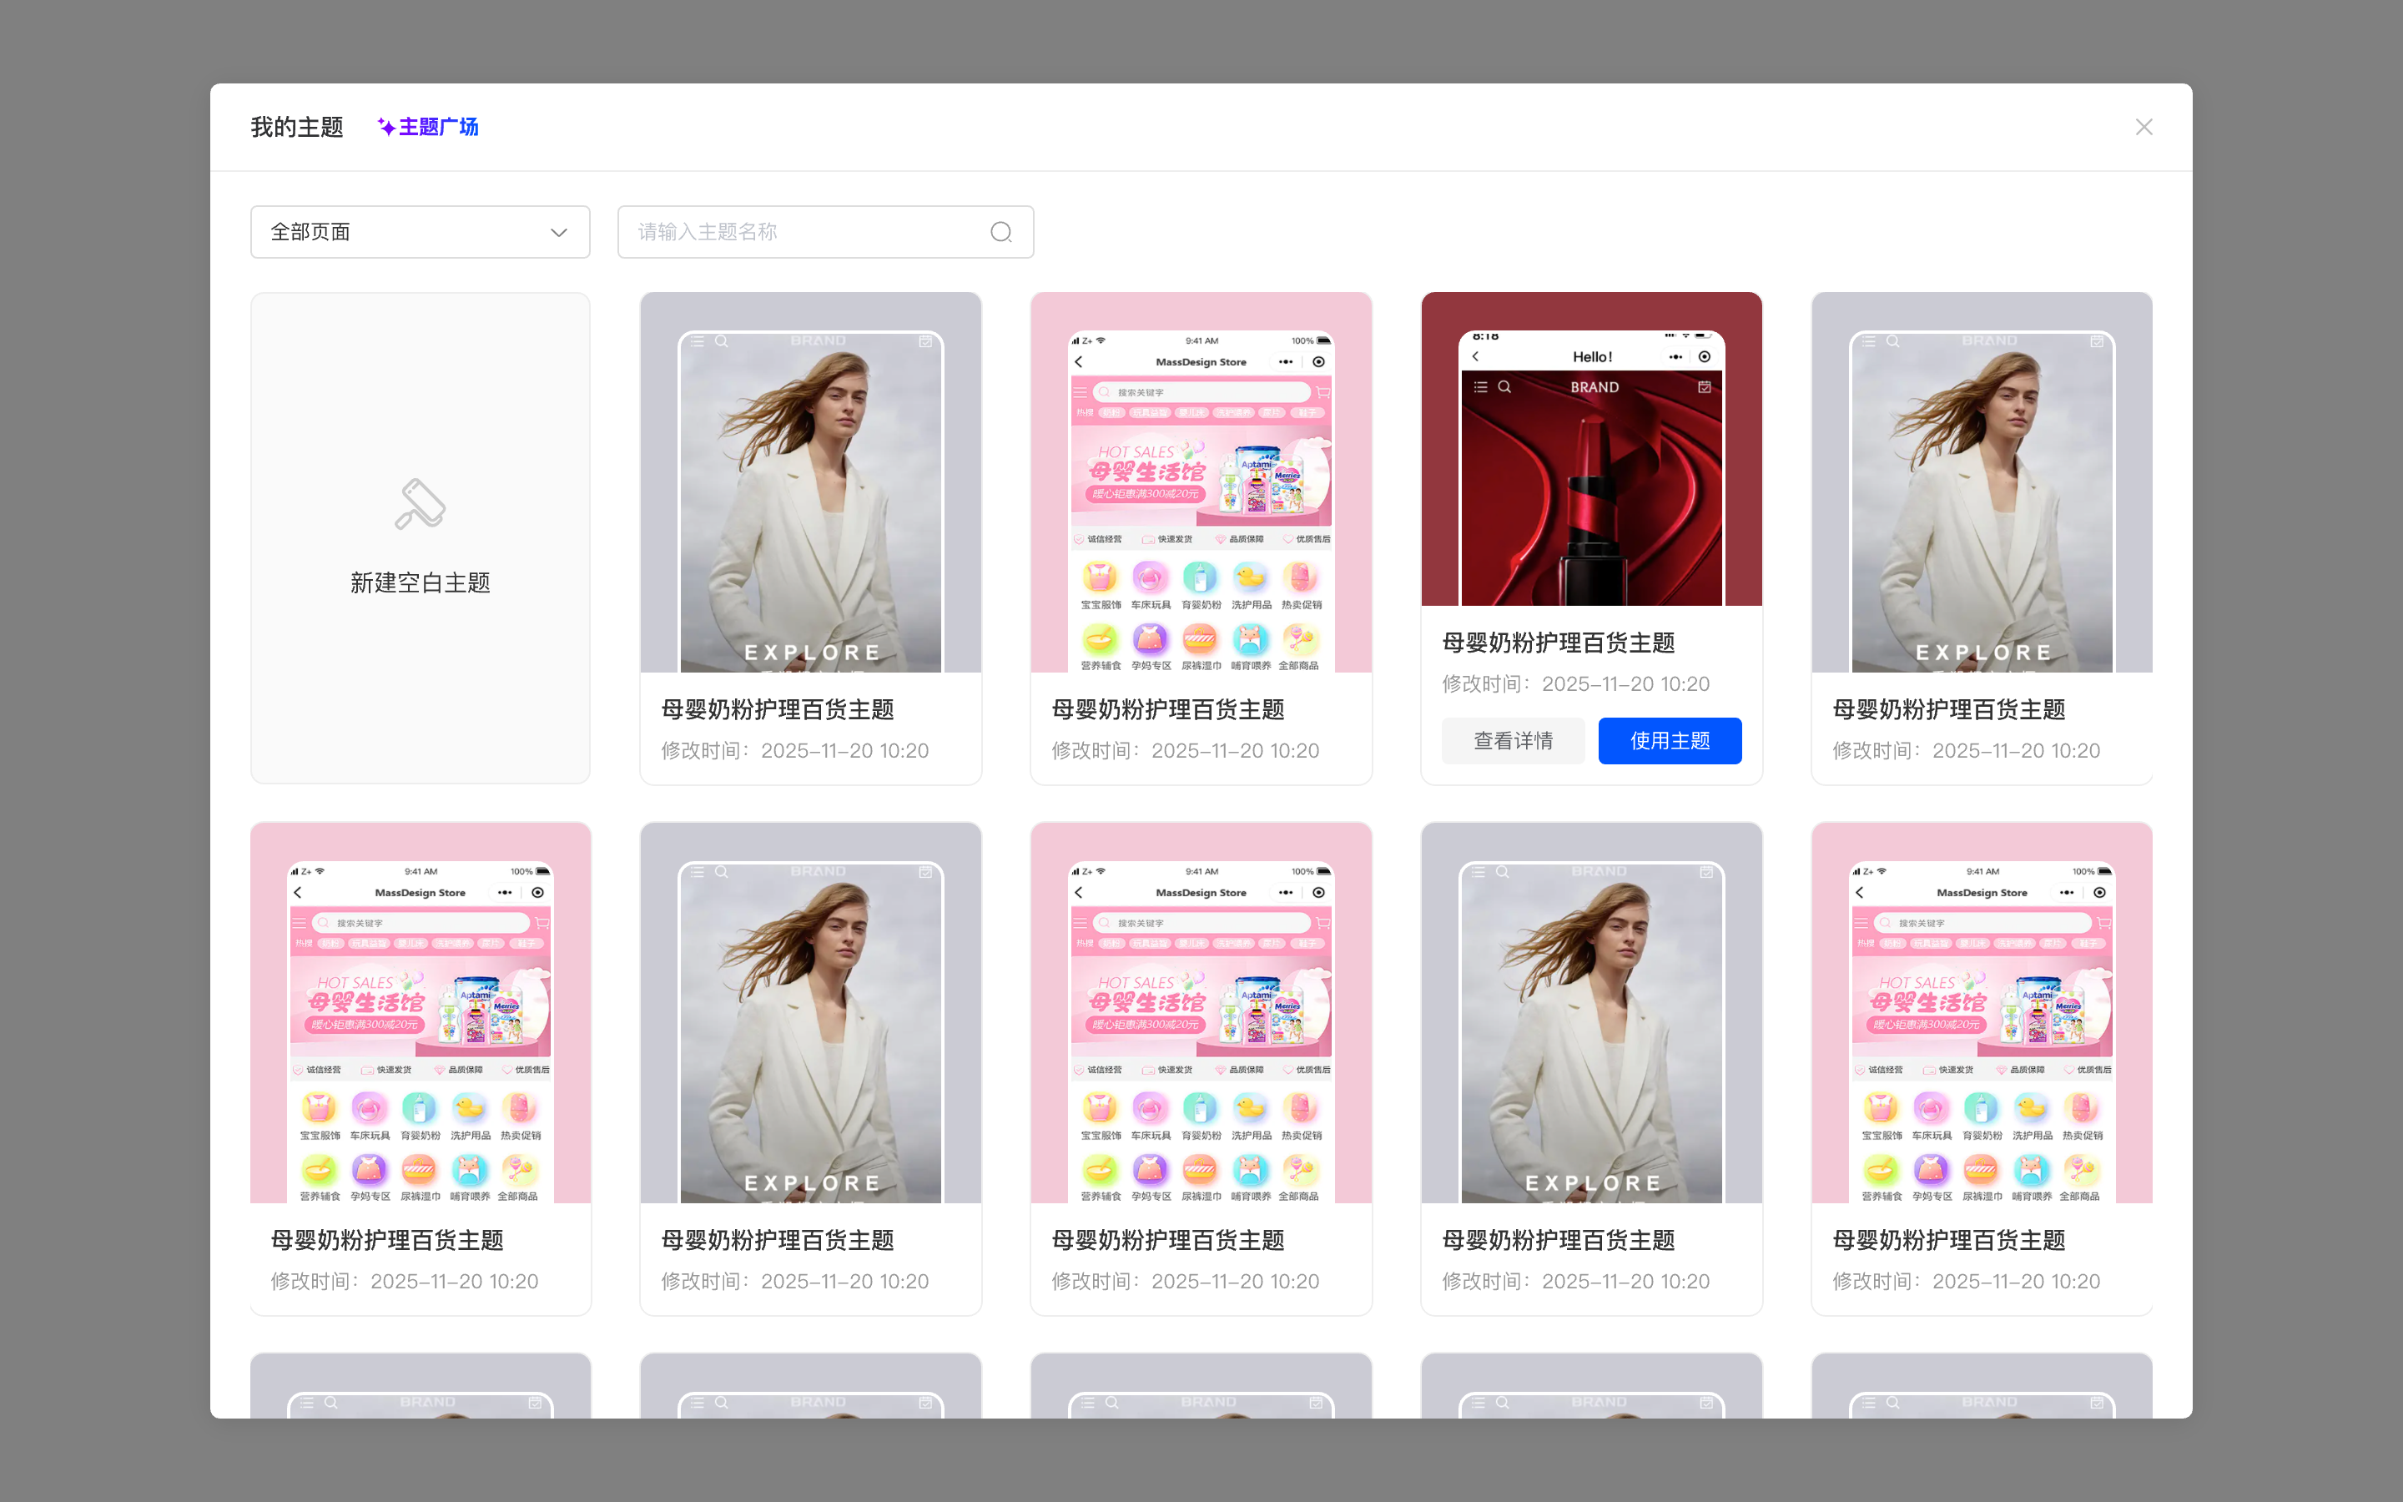The height and width of the screenshot is (1502, 2403).
Task: Click the target icon in lipstick preview header
Action: 1704,356
